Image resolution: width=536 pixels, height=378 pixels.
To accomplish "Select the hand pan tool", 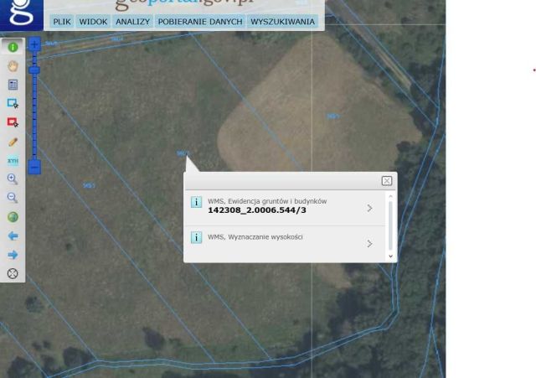I will pos(13,65).
